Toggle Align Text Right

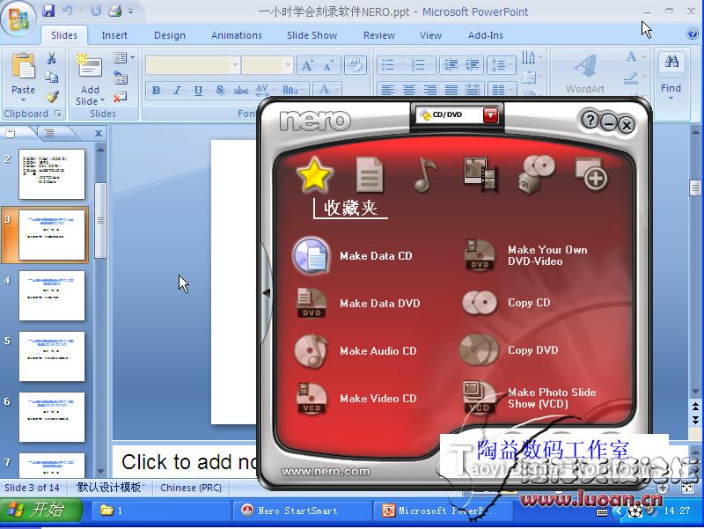click(x=429, y=91)
